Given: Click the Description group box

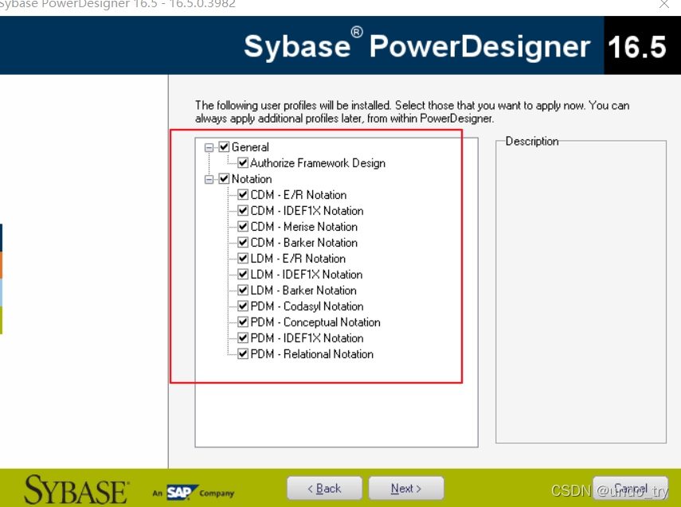Looking at the screenshot, I should 581,291.
